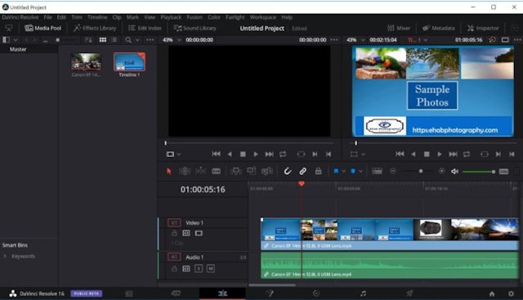Open the Workspace menu

(x=263, y=17)
